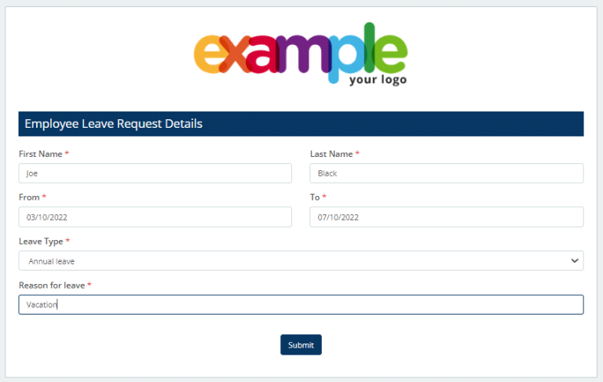Select the To date field 07/10/2022
Viewport: 603px width, 382px height.
pyautogui.click(x=446, y=217)
